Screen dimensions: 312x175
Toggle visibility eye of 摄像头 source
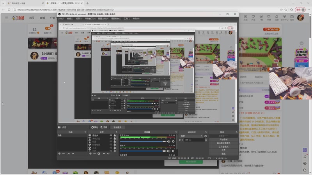tap(111, 135)
